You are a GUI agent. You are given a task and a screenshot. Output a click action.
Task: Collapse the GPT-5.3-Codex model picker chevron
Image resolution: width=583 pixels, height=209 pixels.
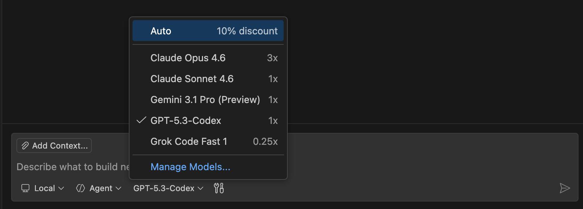[x=200, y=188]
